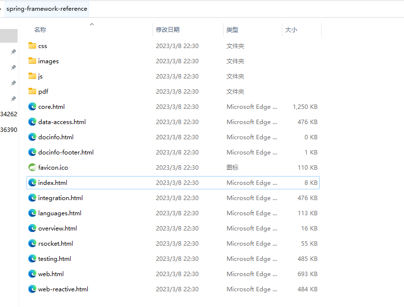
Task: Click the Edge icon of languages.html
Action: point(32,213)
